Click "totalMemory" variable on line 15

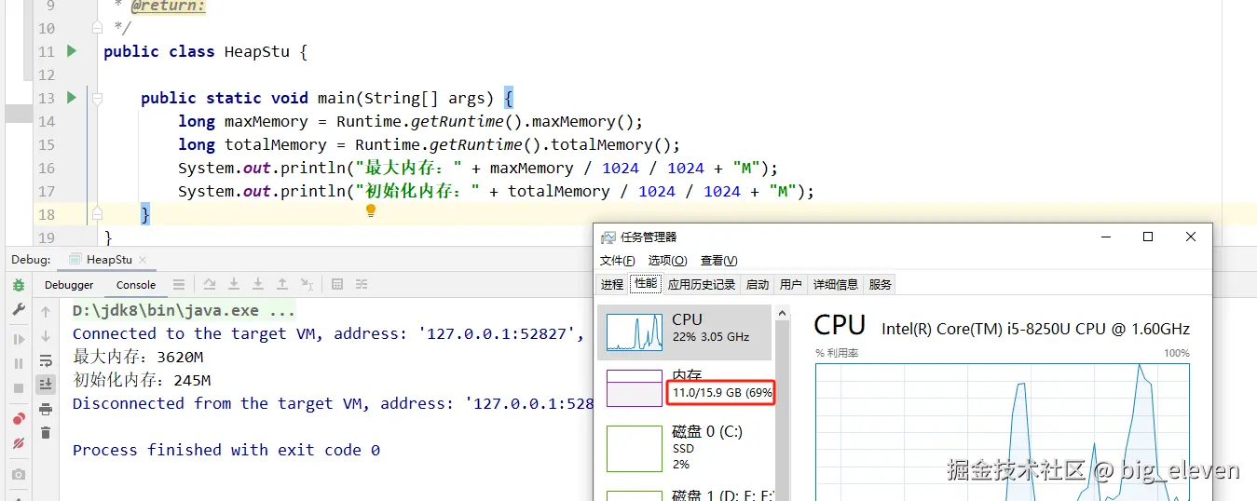tap(276, 144)
